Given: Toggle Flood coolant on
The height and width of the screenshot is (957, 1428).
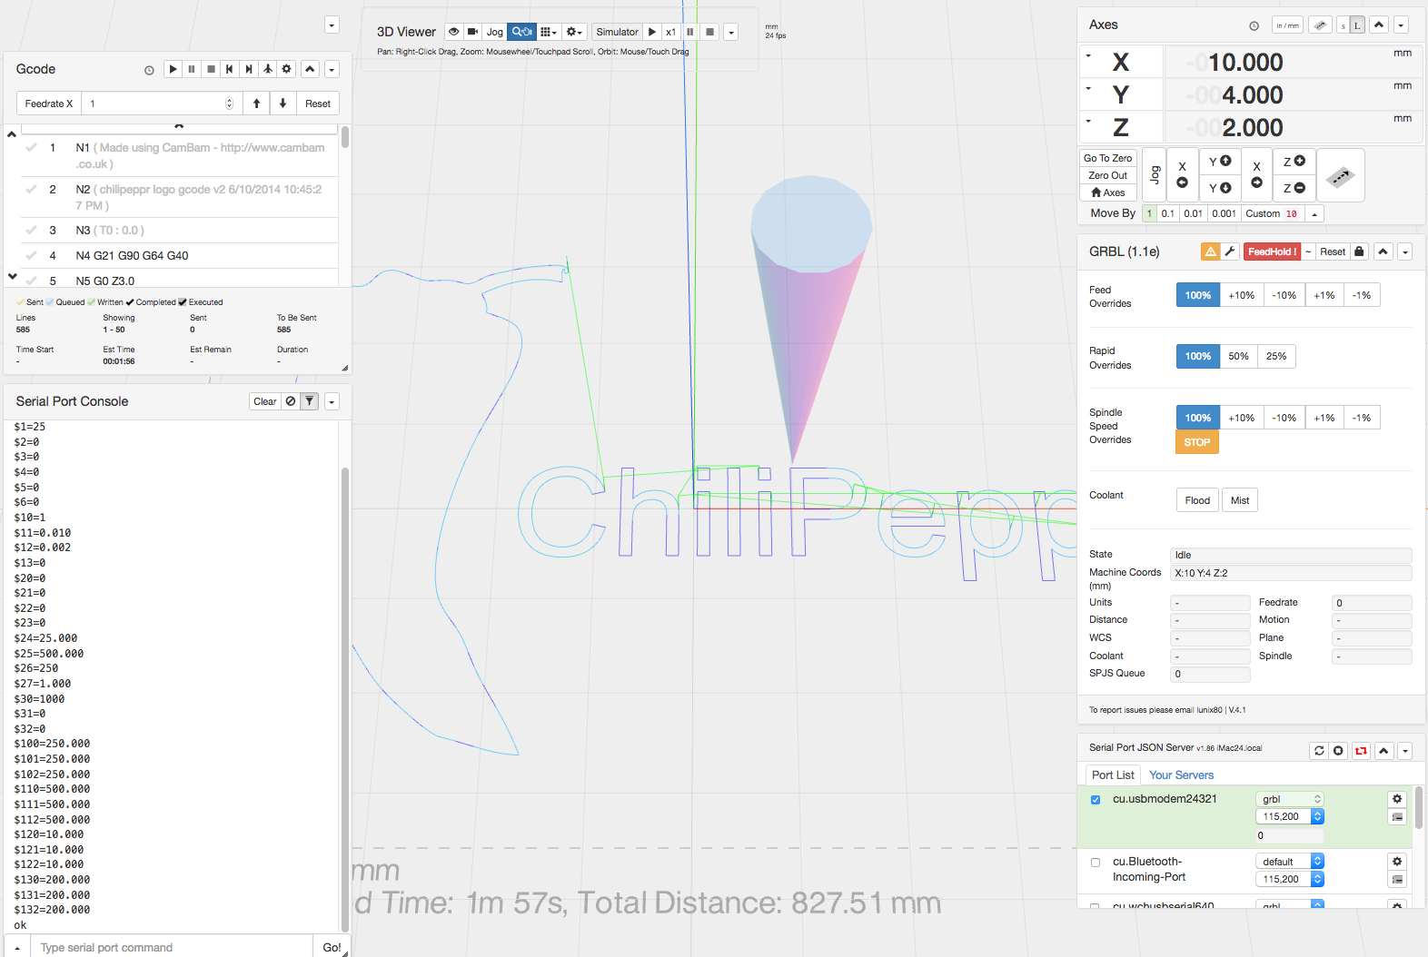Looking at the screenshot, I should tap(1197, 500).
